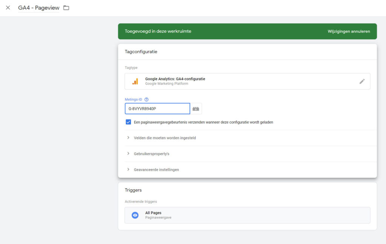
Task: Click the Tagconfiguratie heading
Action: (x=141, y=52)
